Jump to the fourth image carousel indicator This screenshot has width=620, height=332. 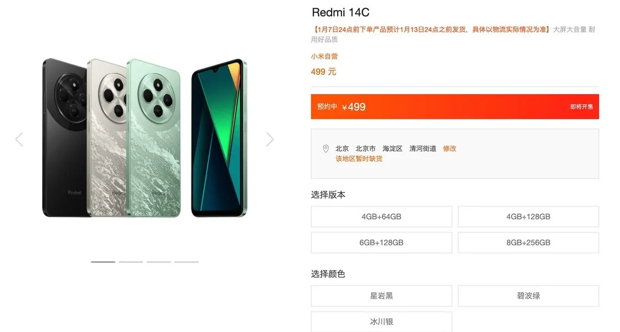(187, 262)
